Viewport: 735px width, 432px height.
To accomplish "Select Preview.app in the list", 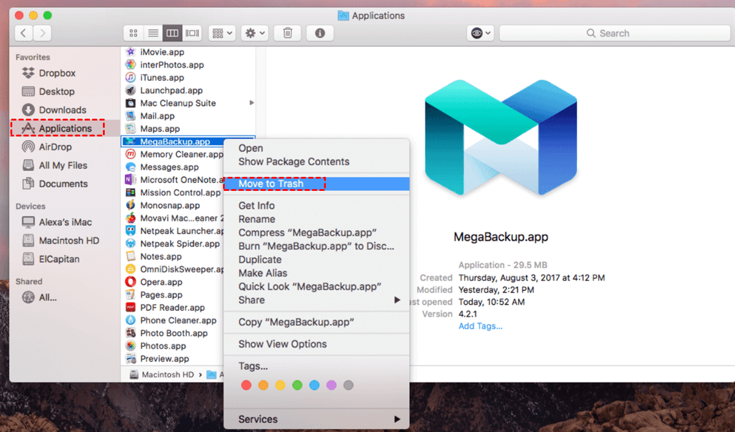I will click(164, 359).
